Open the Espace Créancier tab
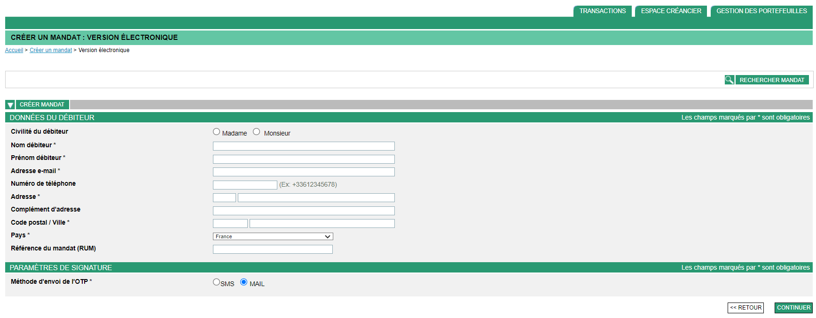 [671, 11]
